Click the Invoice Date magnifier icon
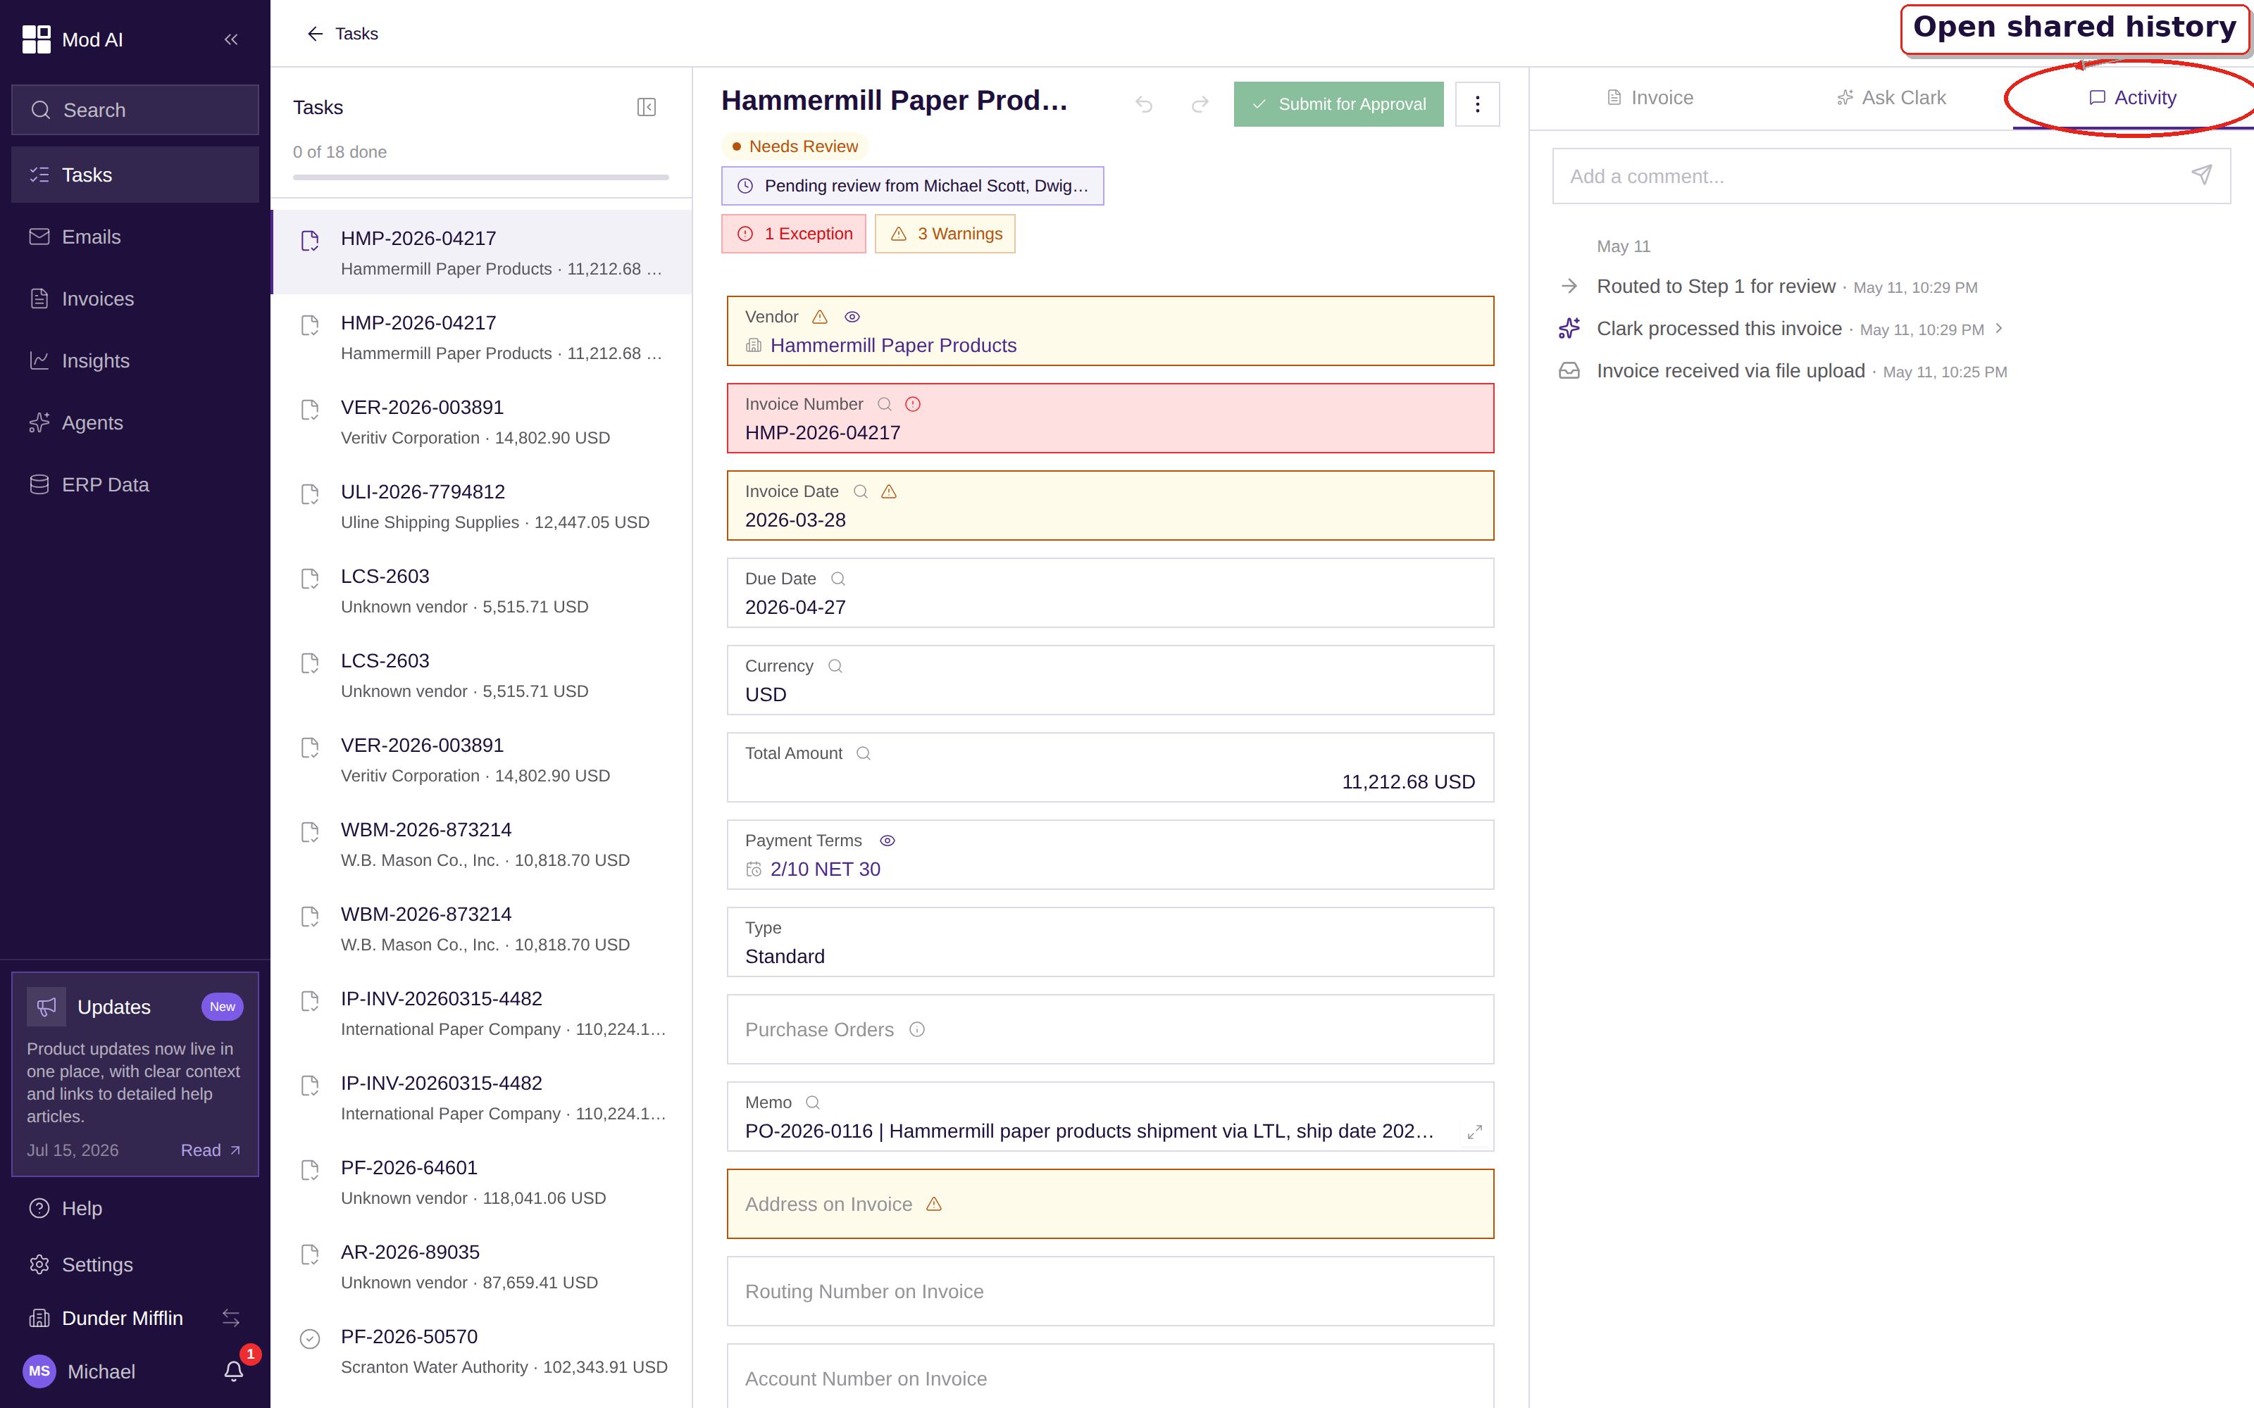Image resolution: width=2254 pixels, height=1408 pixels. click(x=861, y=491)
